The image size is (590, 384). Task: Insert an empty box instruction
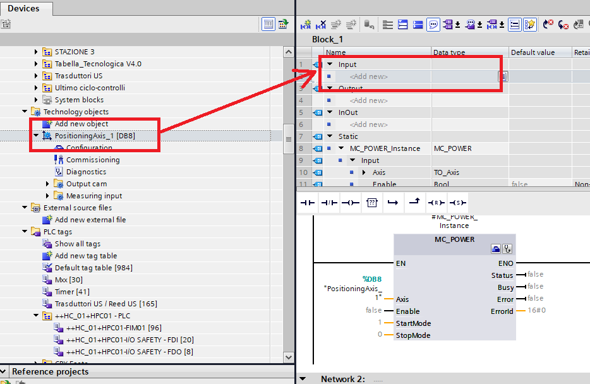[x=371, y=203]
